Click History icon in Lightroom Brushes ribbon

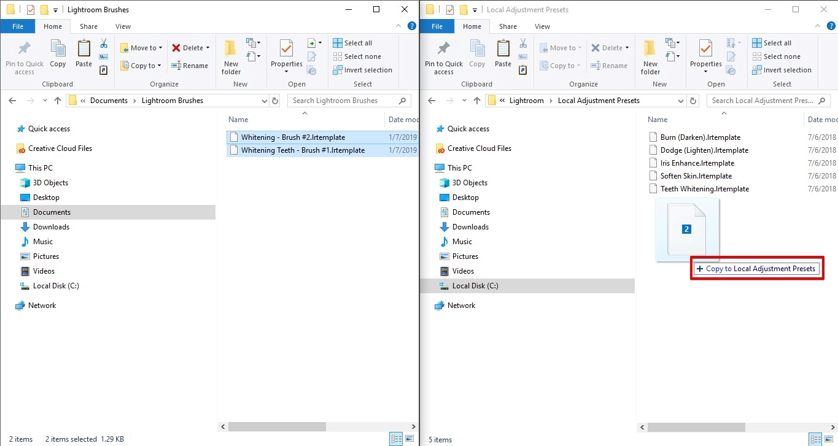tap(312, 70)
